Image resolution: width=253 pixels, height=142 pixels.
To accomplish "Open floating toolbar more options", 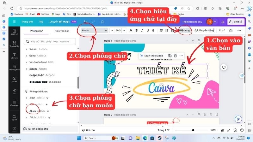I will click(x=181, y=56).
